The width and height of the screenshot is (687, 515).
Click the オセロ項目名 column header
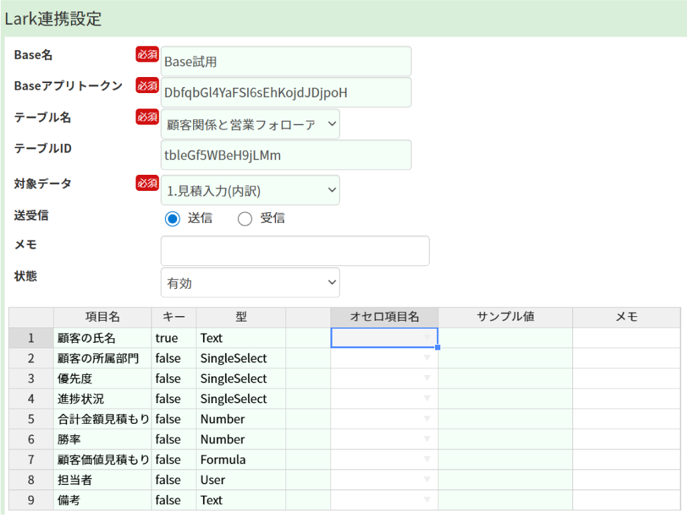click(384, 317)
